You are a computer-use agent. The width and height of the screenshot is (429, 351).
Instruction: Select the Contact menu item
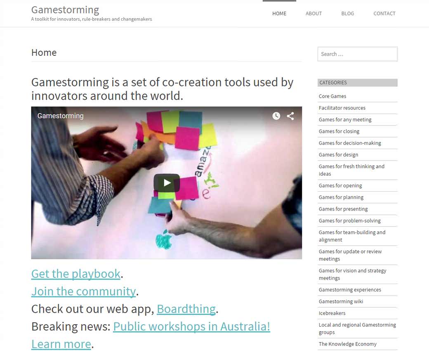pos(384,13)
